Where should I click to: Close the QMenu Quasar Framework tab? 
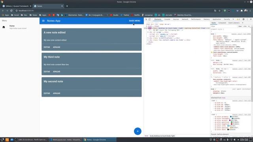30,6
